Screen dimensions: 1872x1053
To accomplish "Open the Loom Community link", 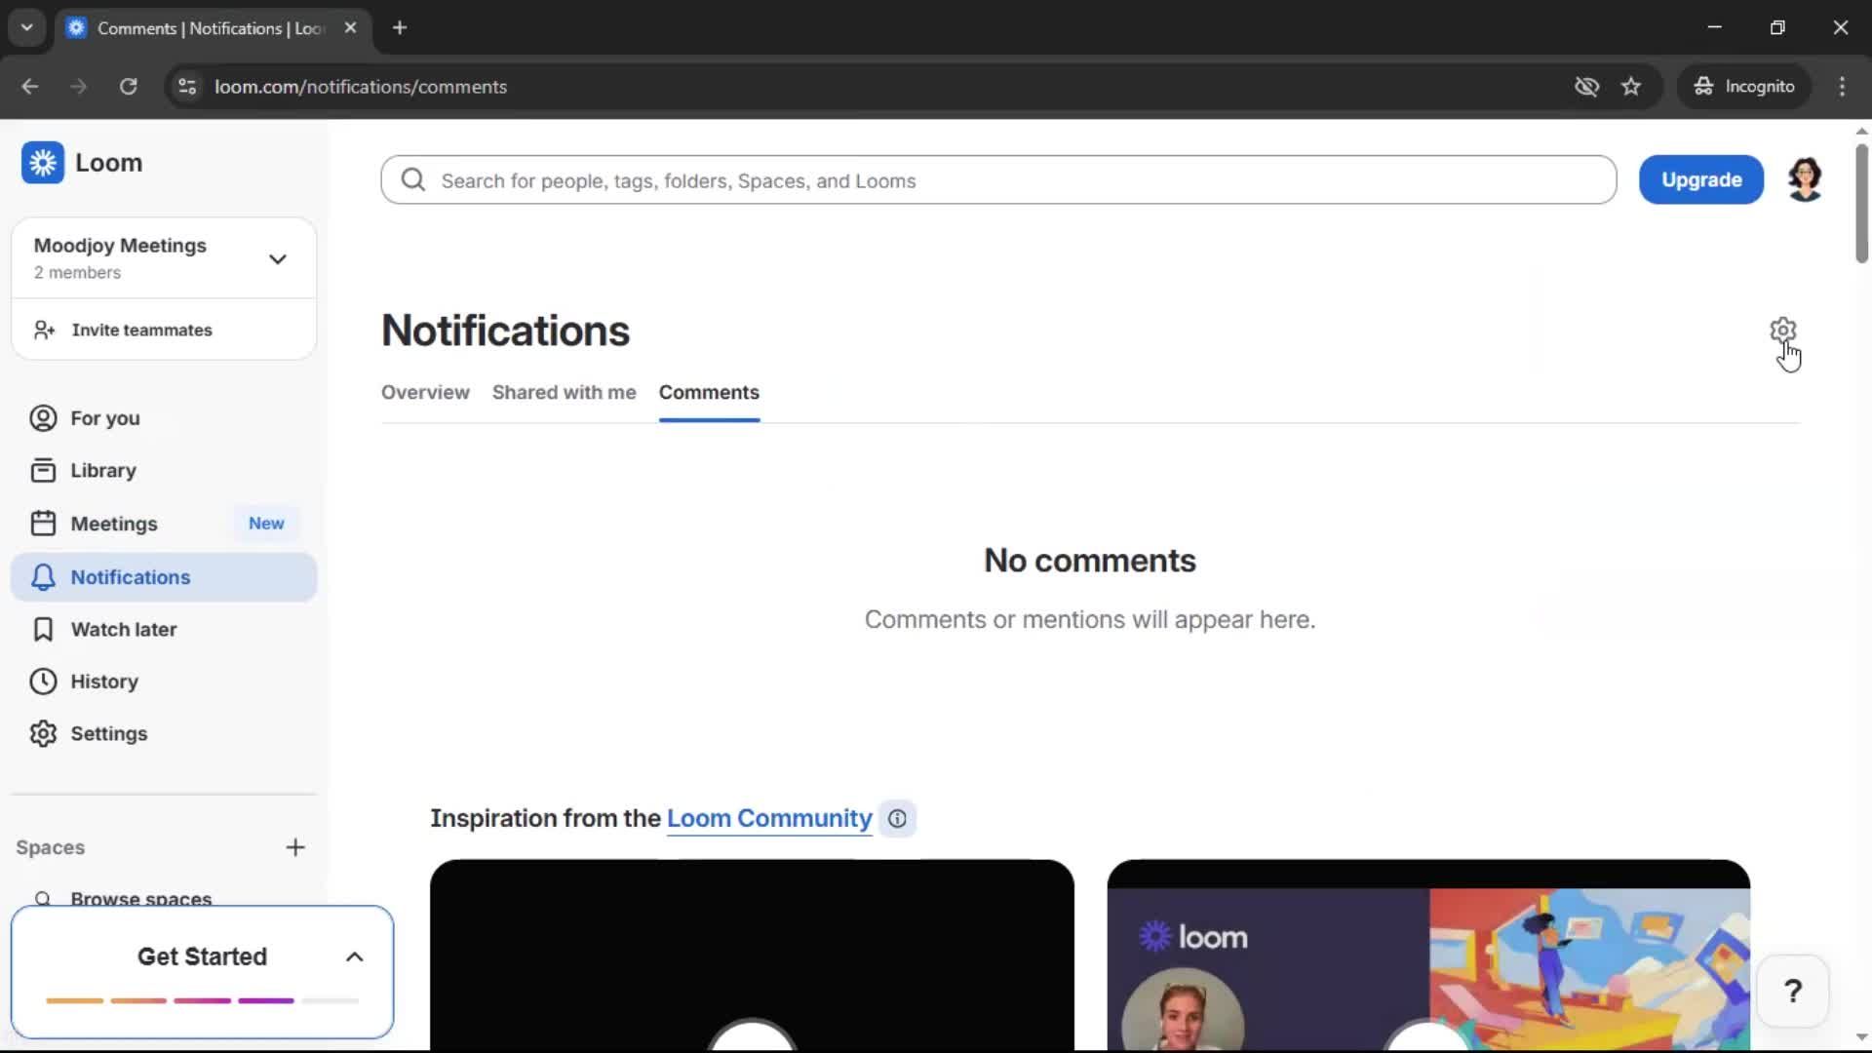I will pos(768,818).
